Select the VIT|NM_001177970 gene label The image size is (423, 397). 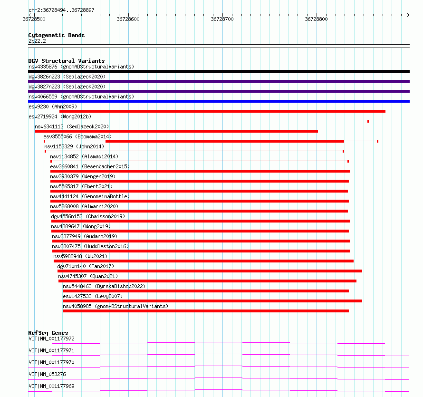[x=51, y=362]
